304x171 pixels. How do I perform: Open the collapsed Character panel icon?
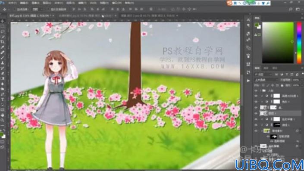pos(248,19)
